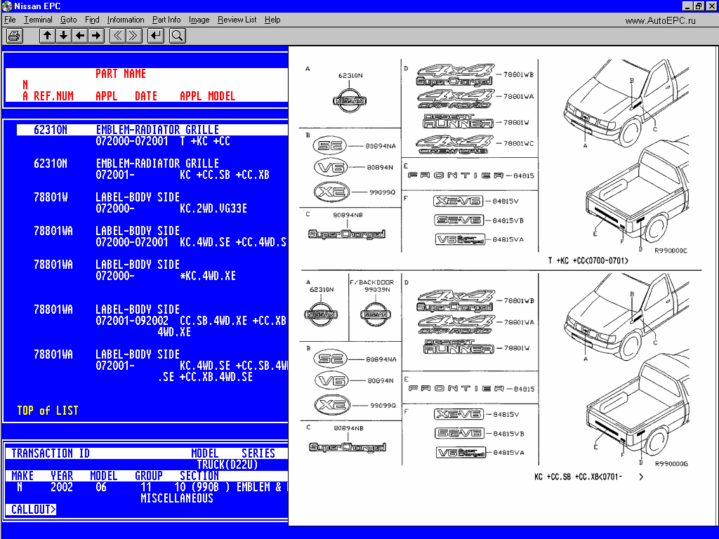
Task: Open the Image menu
Action: click(199, 20)
